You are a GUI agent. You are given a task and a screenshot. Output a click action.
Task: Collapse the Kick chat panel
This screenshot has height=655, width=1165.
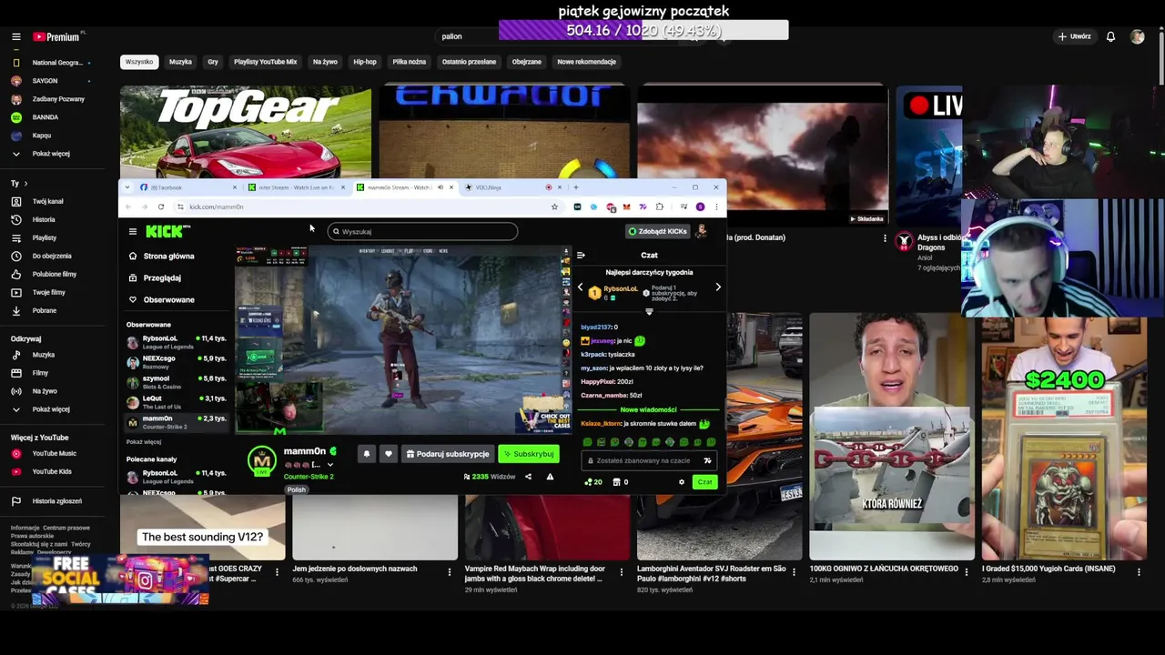[x=581, y=256]
